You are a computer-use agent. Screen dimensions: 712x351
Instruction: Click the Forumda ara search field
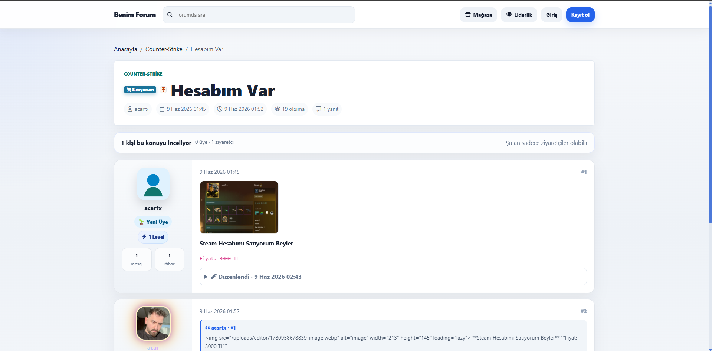click(259, 15)
